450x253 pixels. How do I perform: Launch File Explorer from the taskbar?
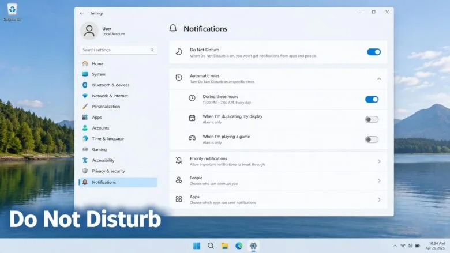click(x=225, y=246)
